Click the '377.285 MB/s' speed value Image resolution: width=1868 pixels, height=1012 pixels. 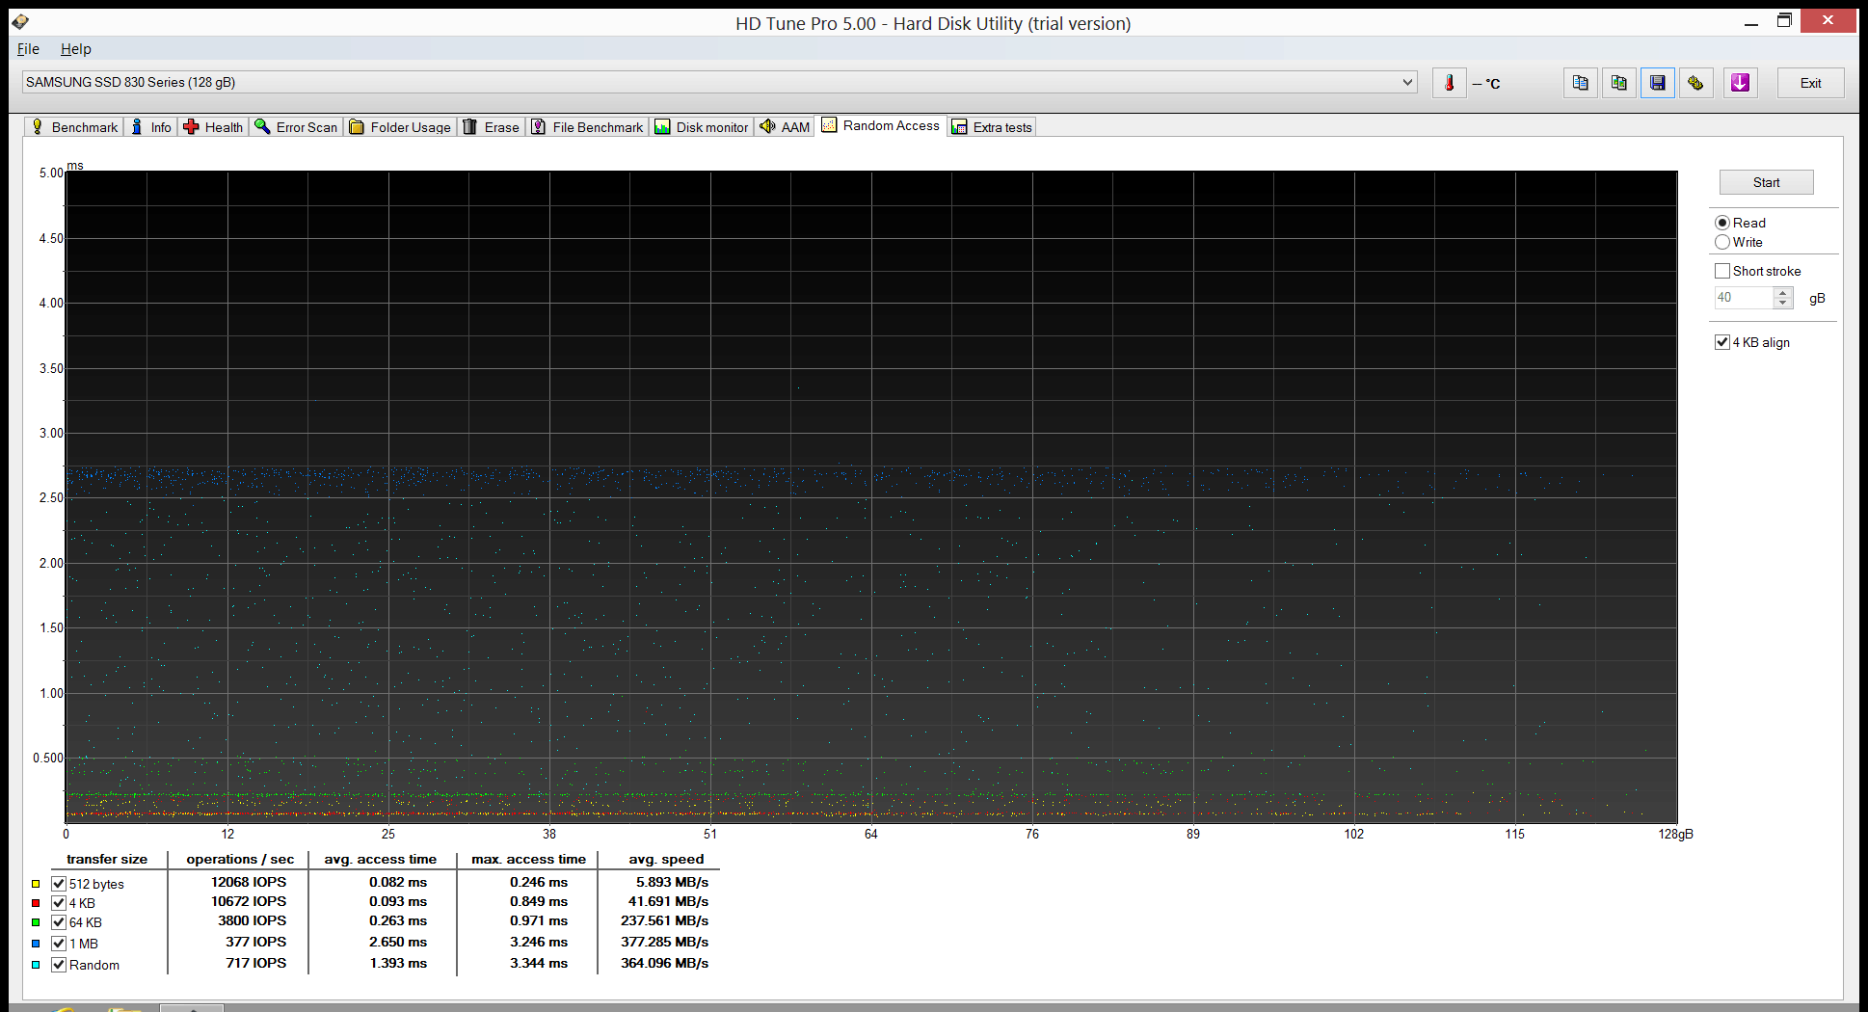coord(664,942)
